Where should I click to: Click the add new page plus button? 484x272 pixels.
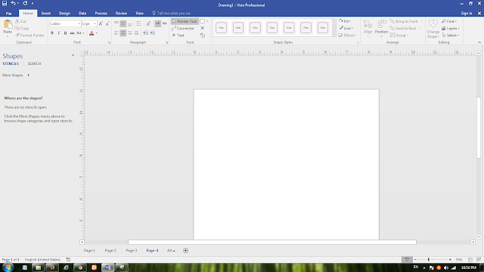click(x=185, y=250)
